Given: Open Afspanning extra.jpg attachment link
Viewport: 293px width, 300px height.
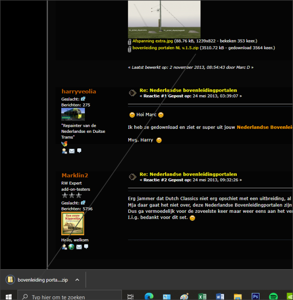Looking at the screenshot, I should point(153,41).
